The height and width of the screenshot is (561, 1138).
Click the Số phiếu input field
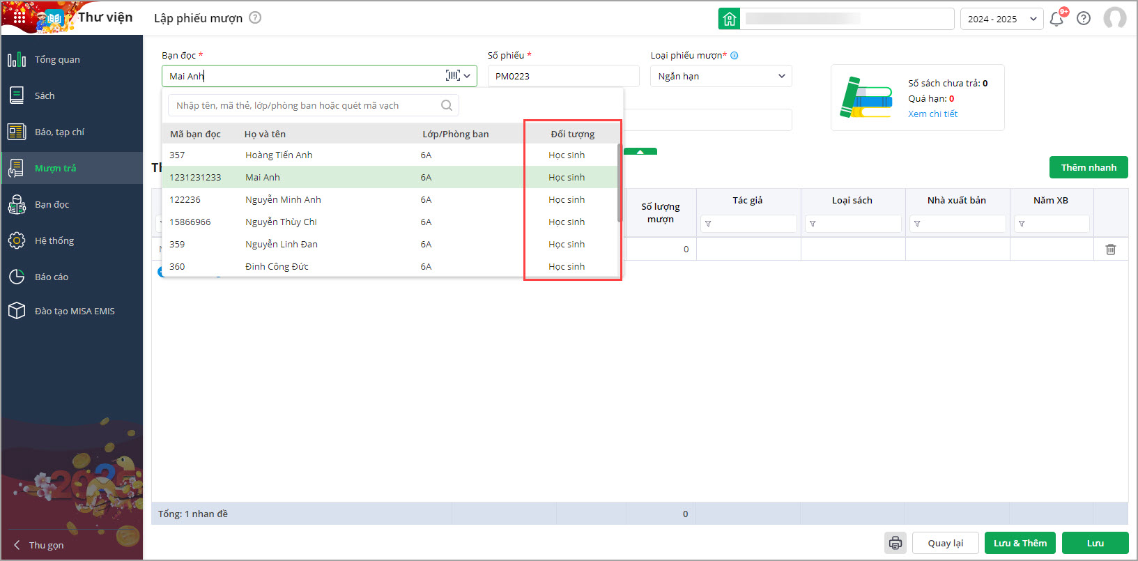pyautogui.click(x=563, y=76)
